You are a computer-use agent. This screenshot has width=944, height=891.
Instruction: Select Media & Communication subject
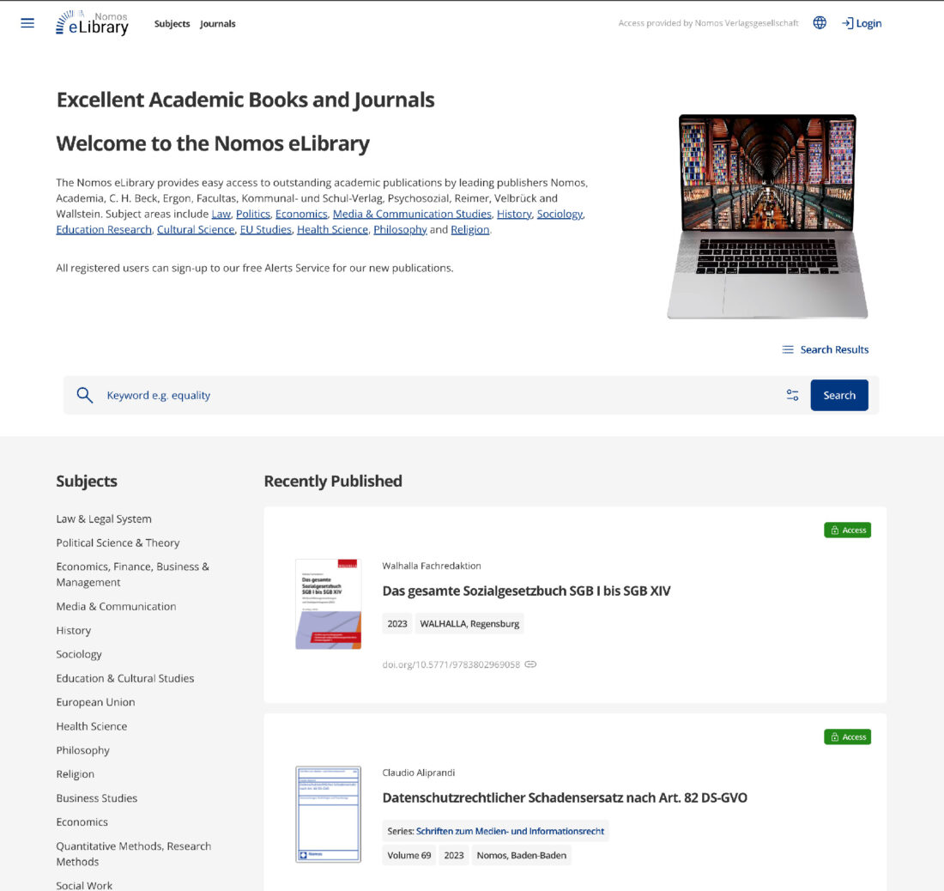[116, 606]
